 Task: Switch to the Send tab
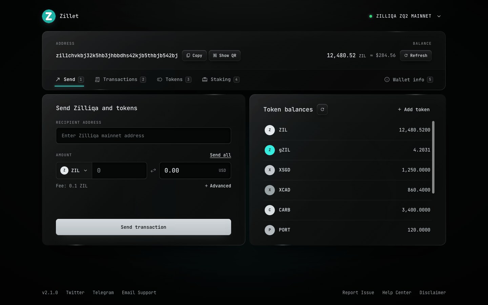click(x=69, y=80)
